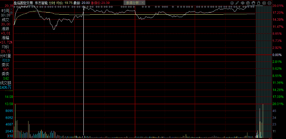This screenshot has width=286, height=139.
Task: Close the 涨停分析 tab
Action: tap(142, 3)
